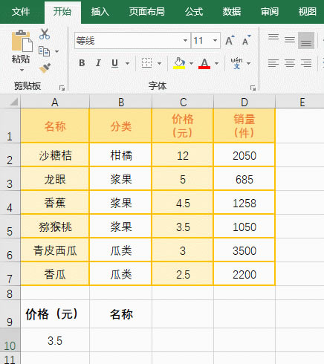The image size is (324, 364).
Task: Open the 字体 dialog launcher
Action: click(x=253, y=88)
